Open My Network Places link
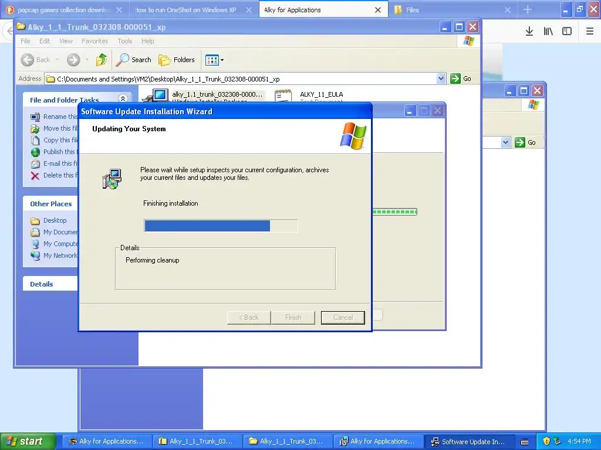This screenshot has height=450, width=601. [x=60, y=255]
